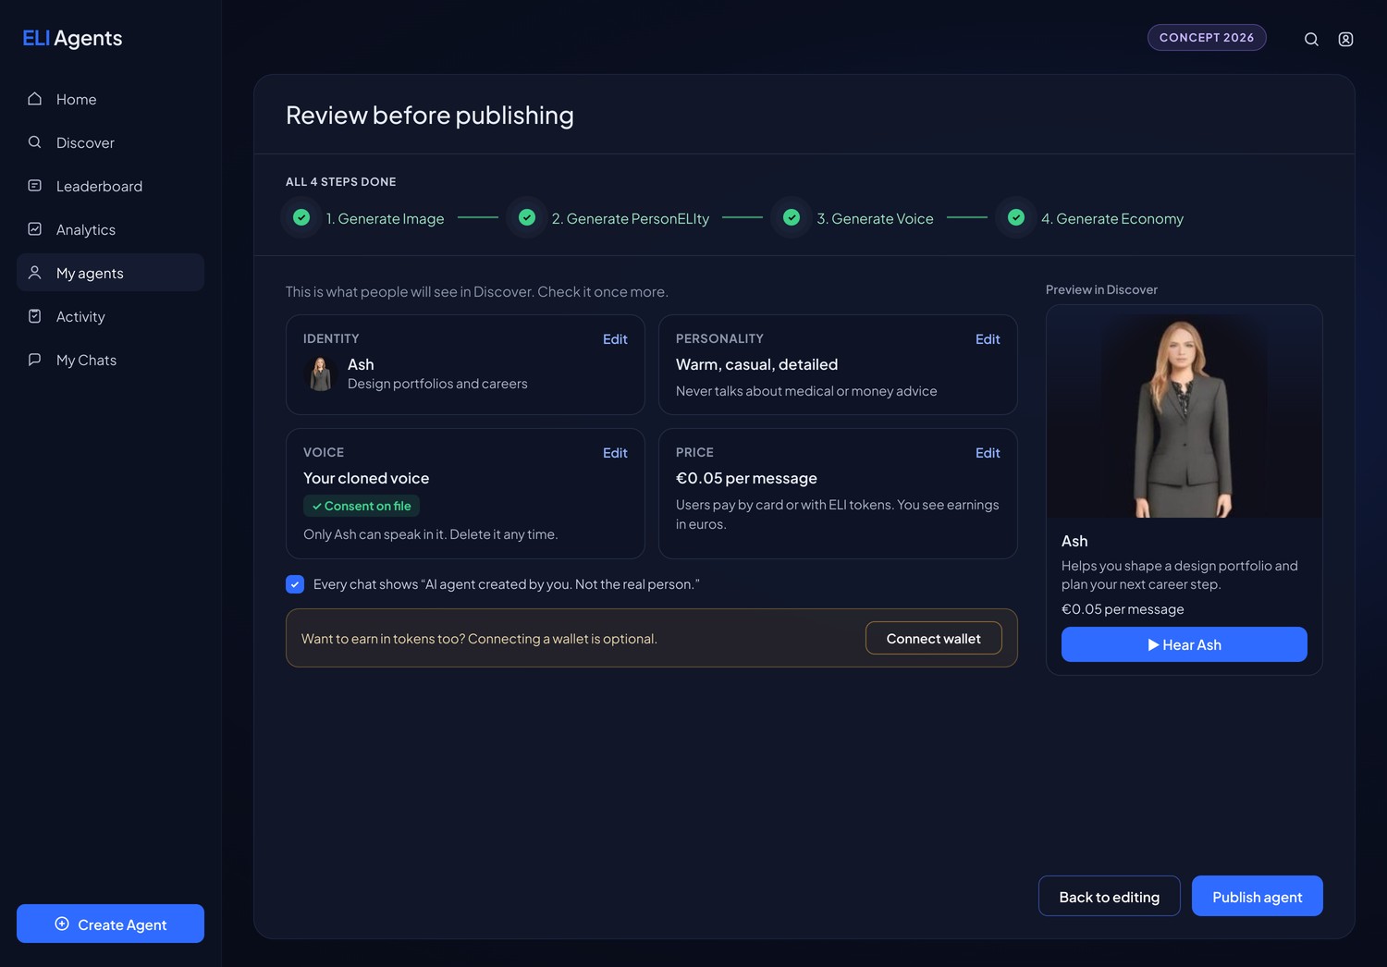Select the '1. Generate Image' step label

click(385, 218)
